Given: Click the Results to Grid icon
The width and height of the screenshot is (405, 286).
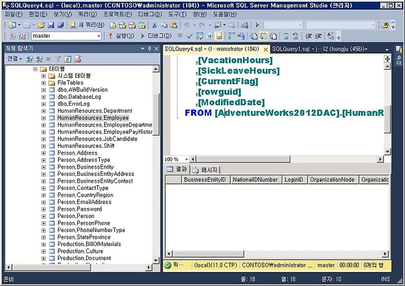Looking at the screenshot, I should point(263,36).
